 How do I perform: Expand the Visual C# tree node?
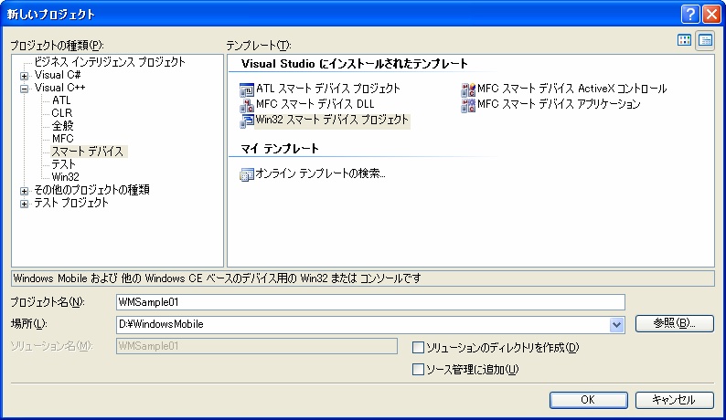[x=24, y=76]
